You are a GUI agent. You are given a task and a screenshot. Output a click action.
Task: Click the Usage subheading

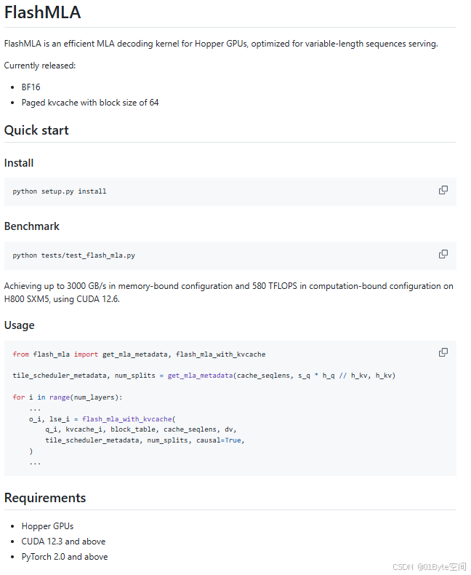[x=19, y=325]
